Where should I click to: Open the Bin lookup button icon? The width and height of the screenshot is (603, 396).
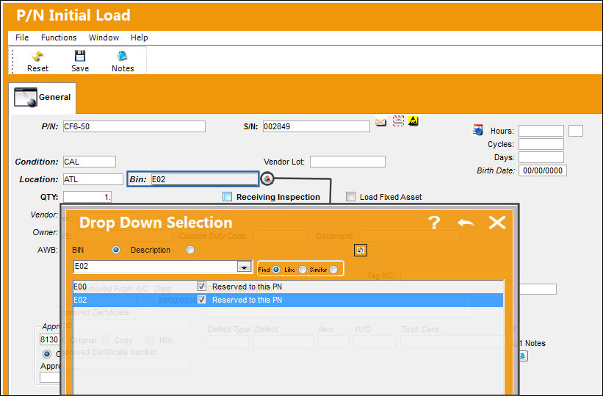click(267, 179)
